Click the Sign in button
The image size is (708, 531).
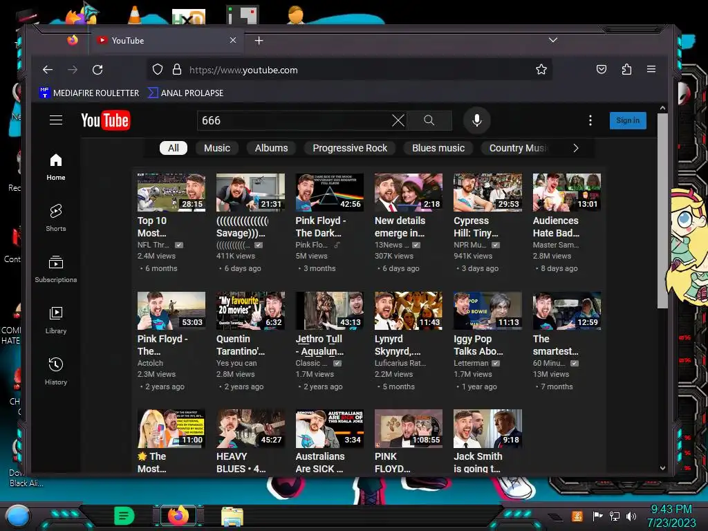pos(628,120)
